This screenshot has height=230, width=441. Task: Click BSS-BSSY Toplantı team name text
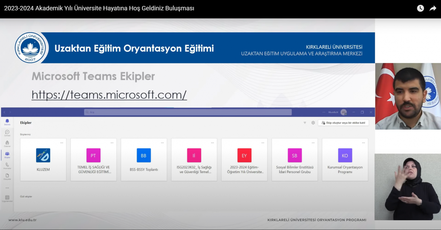[144, 170]
